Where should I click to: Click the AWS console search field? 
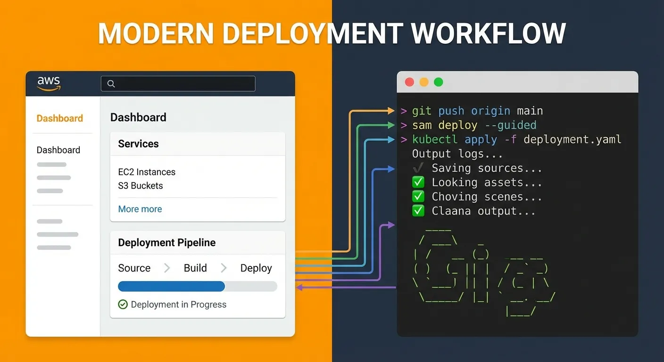tap(184, 83)
